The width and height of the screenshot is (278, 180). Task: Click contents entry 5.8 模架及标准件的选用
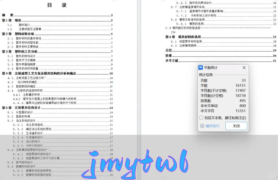(x=223, y=20)
